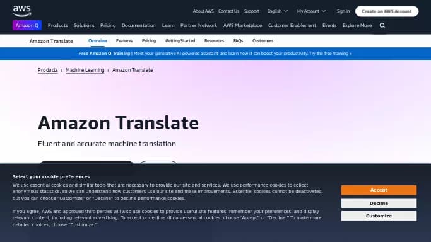Open the Partner Network menu
The image size is (431, 242).
[199, 25]
